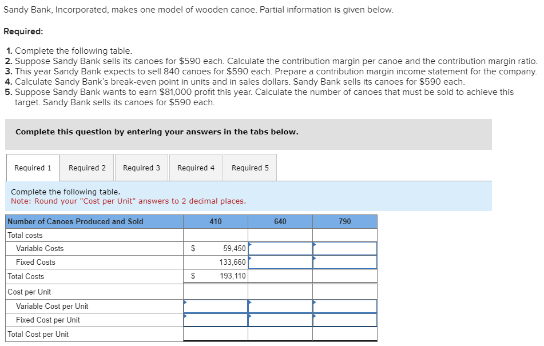Viewport: 544px width, 346px height.
Task: Click the 59,450 variable costs value
Action: coord(234,249)
